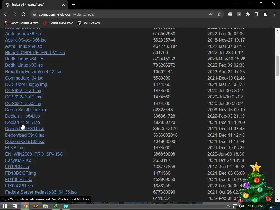Launch Firefox from the taskbar
The image size is (280, 210).
[x=36, y=206]
